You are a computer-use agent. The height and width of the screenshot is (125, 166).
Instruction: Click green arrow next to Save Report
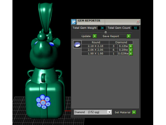[x=129, y=36]
